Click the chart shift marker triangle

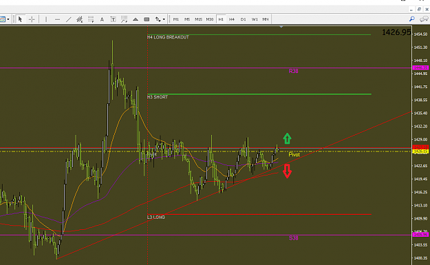(281, 27)
